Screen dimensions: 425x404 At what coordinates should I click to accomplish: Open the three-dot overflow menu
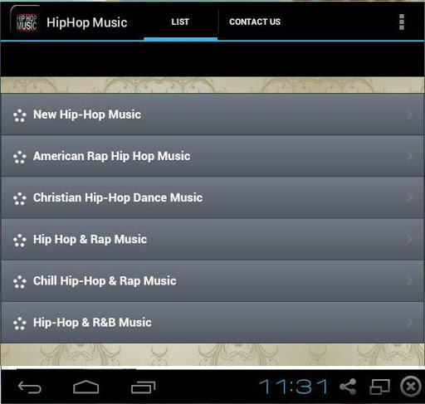tap(402, 22)
